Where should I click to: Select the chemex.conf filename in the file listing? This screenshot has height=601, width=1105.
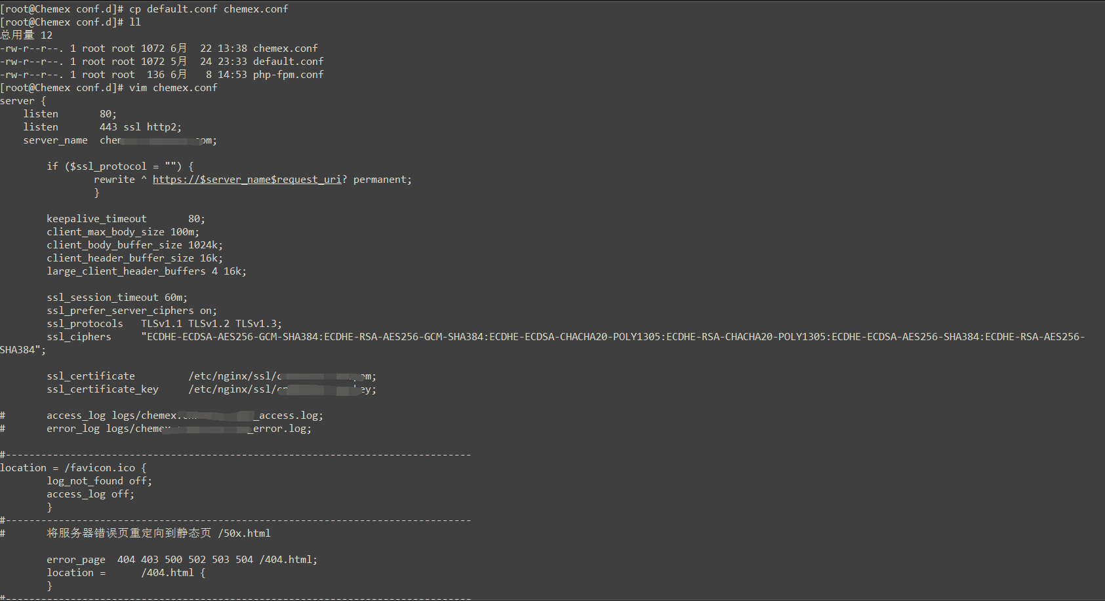[x=285, y=48]
